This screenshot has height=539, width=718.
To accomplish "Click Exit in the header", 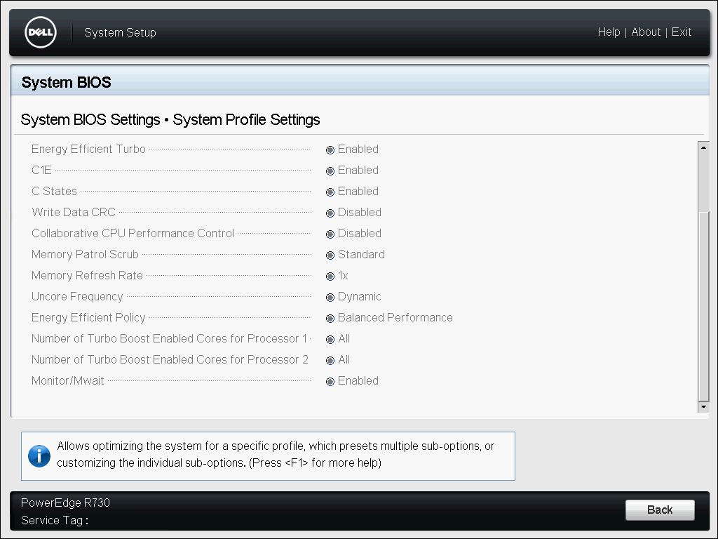I will point(682,32).
